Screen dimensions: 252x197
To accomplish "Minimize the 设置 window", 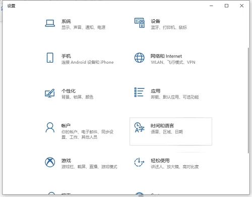I will click(x=211, y=6).
